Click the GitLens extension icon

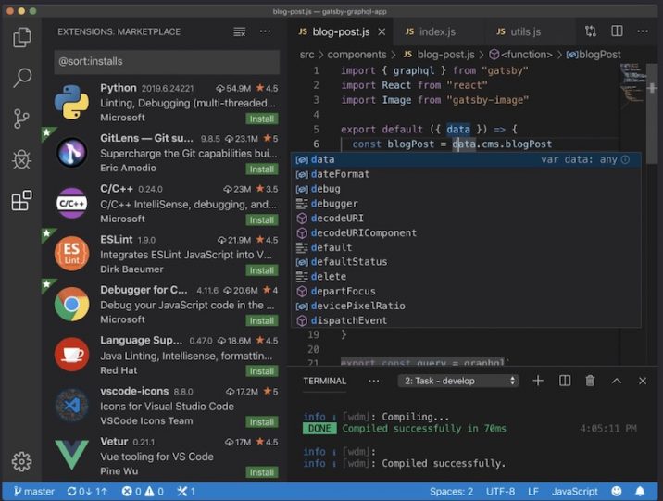pos(72,153)
